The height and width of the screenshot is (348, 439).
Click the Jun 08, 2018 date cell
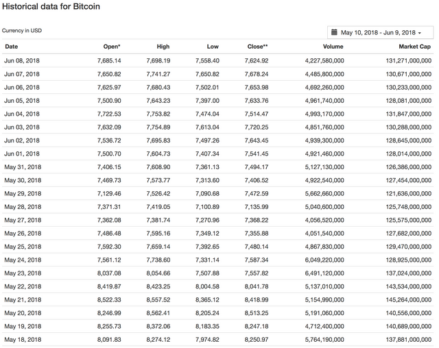coord(22,60)
